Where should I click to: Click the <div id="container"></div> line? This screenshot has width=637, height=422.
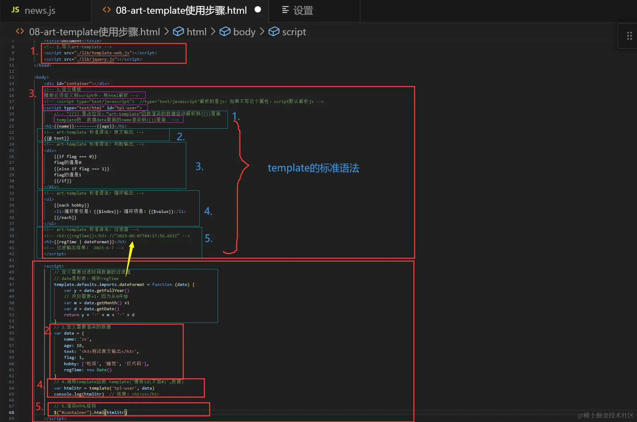pyautogui.click(x=77, y=84)
